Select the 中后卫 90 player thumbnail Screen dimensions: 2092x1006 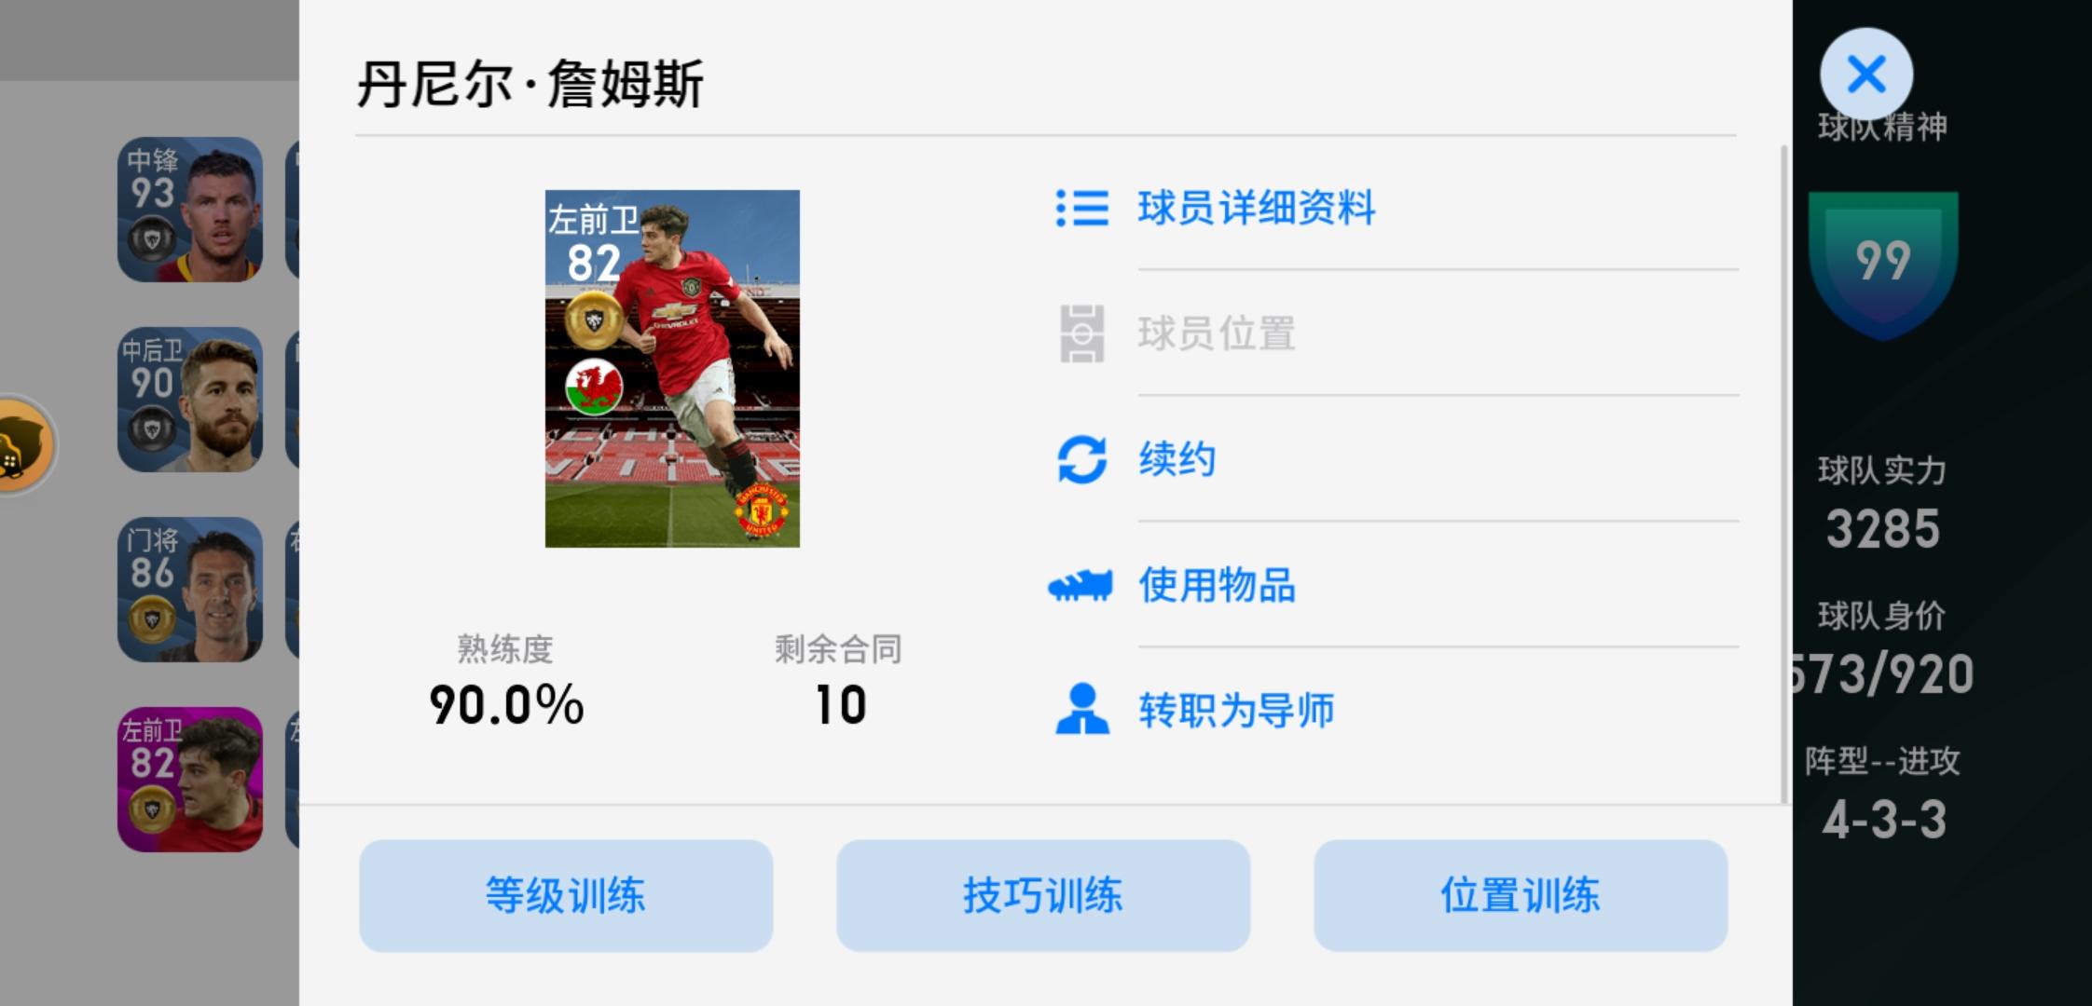coord(190,400)
